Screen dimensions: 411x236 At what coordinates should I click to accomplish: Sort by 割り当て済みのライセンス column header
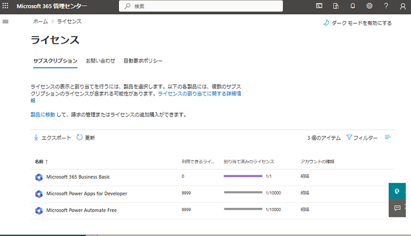[249, 162]
